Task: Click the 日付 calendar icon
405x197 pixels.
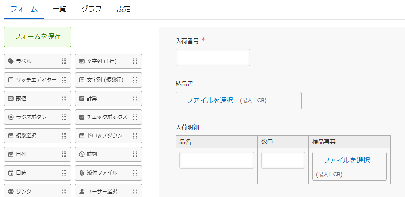Action: [x=11, y=154]
